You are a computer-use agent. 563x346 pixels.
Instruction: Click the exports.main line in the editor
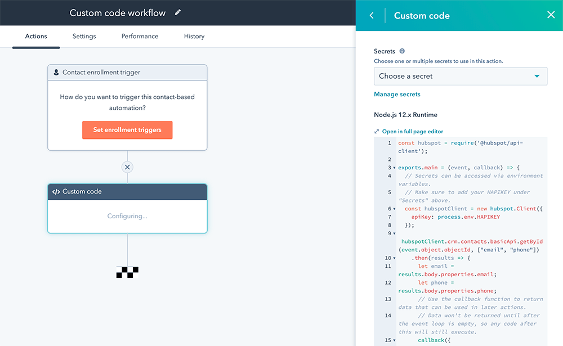click(x=458, y=168)
